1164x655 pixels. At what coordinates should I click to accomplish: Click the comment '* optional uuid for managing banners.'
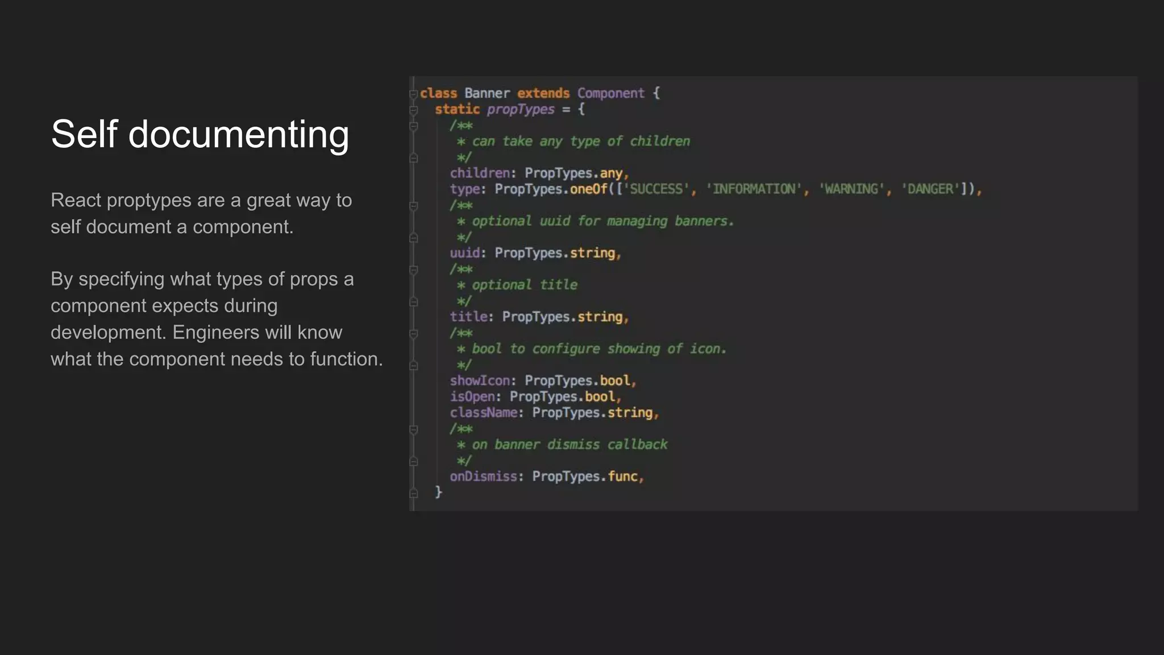[x=596, y=221]
